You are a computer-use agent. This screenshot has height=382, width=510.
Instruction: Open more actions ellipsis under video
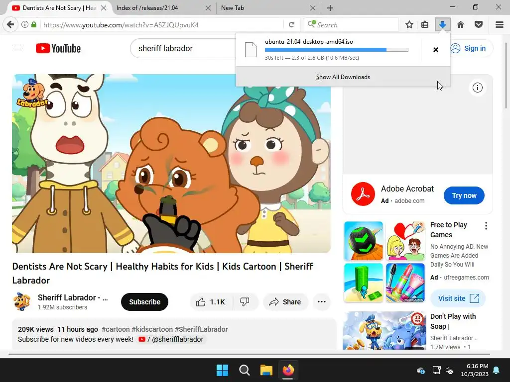coord(322,302)
